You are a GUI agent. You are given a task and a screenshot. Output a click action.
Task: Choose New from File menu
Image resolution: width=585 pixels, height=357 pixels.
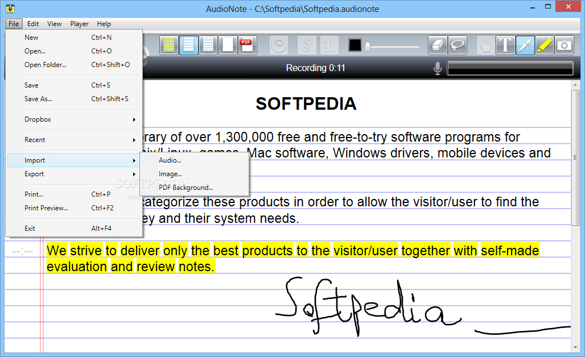click(x=74, y=38)
